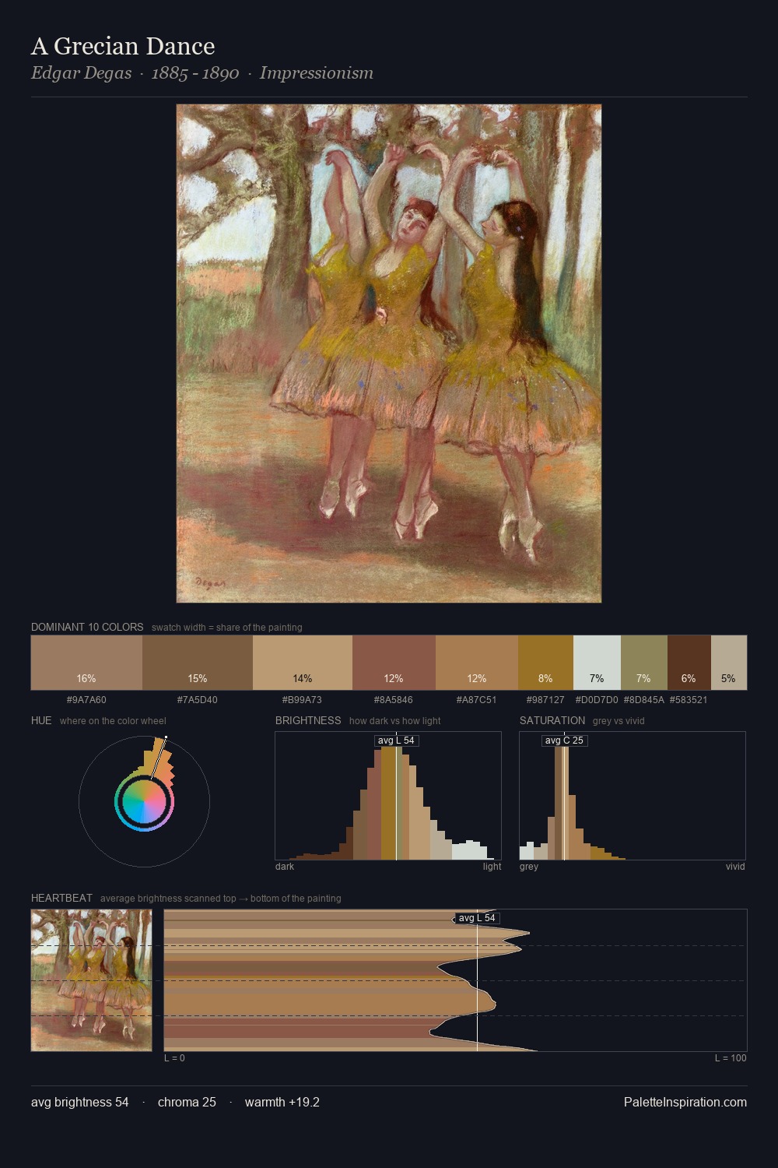Click the 'vivid' axis label

pyautogui.click(x=735, y=867)
